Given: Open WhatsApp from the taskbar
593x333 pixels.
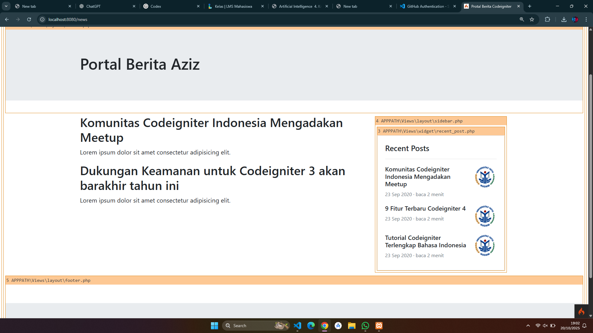Looking at the screenshot, I should [365, 326].
